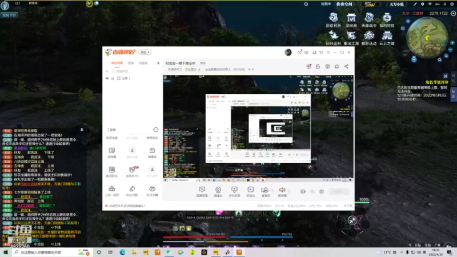Image resolution: width=457 pixels, height=257 pixels.
Task: Open 天刀小说 menu in game top bar
Action: pyautogui.click(x=397, y=4)
